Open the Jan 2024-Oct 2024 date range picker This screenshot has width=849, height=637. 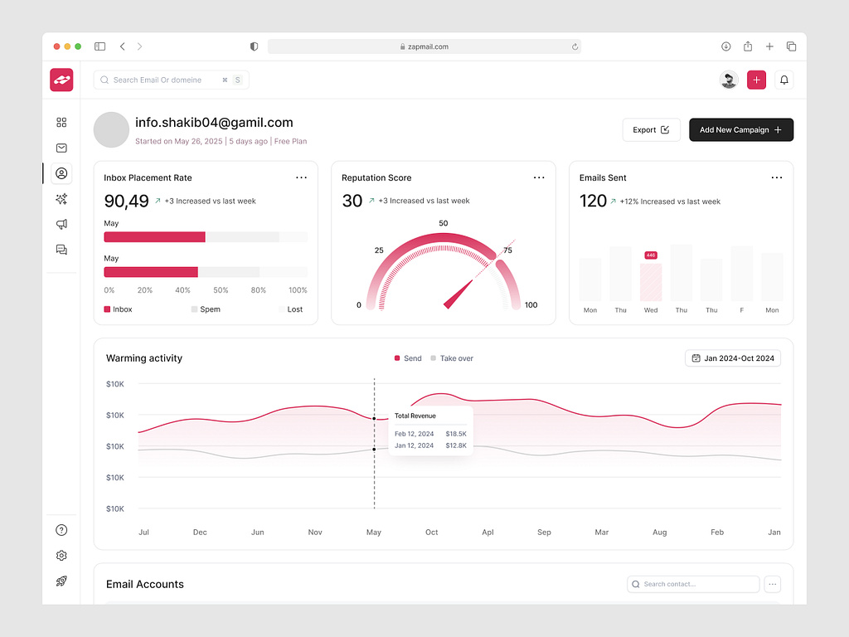pos(733,357)
